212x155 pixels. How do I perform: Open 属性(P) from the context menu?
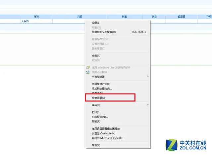pyautogui.click(x=118, y=145)
